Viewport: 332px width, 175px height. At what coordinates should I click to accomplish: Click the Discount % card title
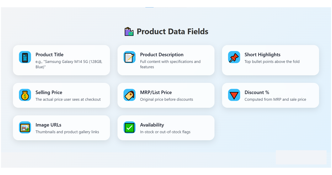point(257,92)
